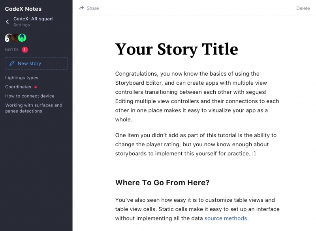Open the How to connect device note
This screenshot has height=231, width=316.
(30, 96)
